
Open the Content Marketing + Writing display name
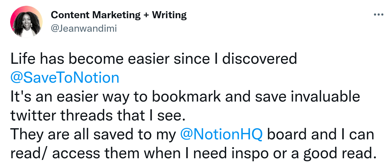118,15
